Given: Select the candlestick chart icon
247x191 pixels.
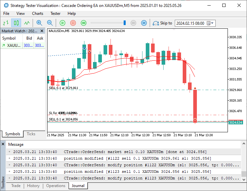Looking at the screenshot, I should point(16,23).
